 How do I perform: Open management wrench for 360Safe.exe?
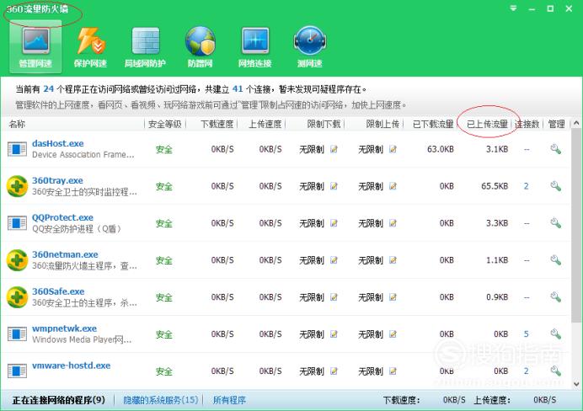click(x=555, y=297)
